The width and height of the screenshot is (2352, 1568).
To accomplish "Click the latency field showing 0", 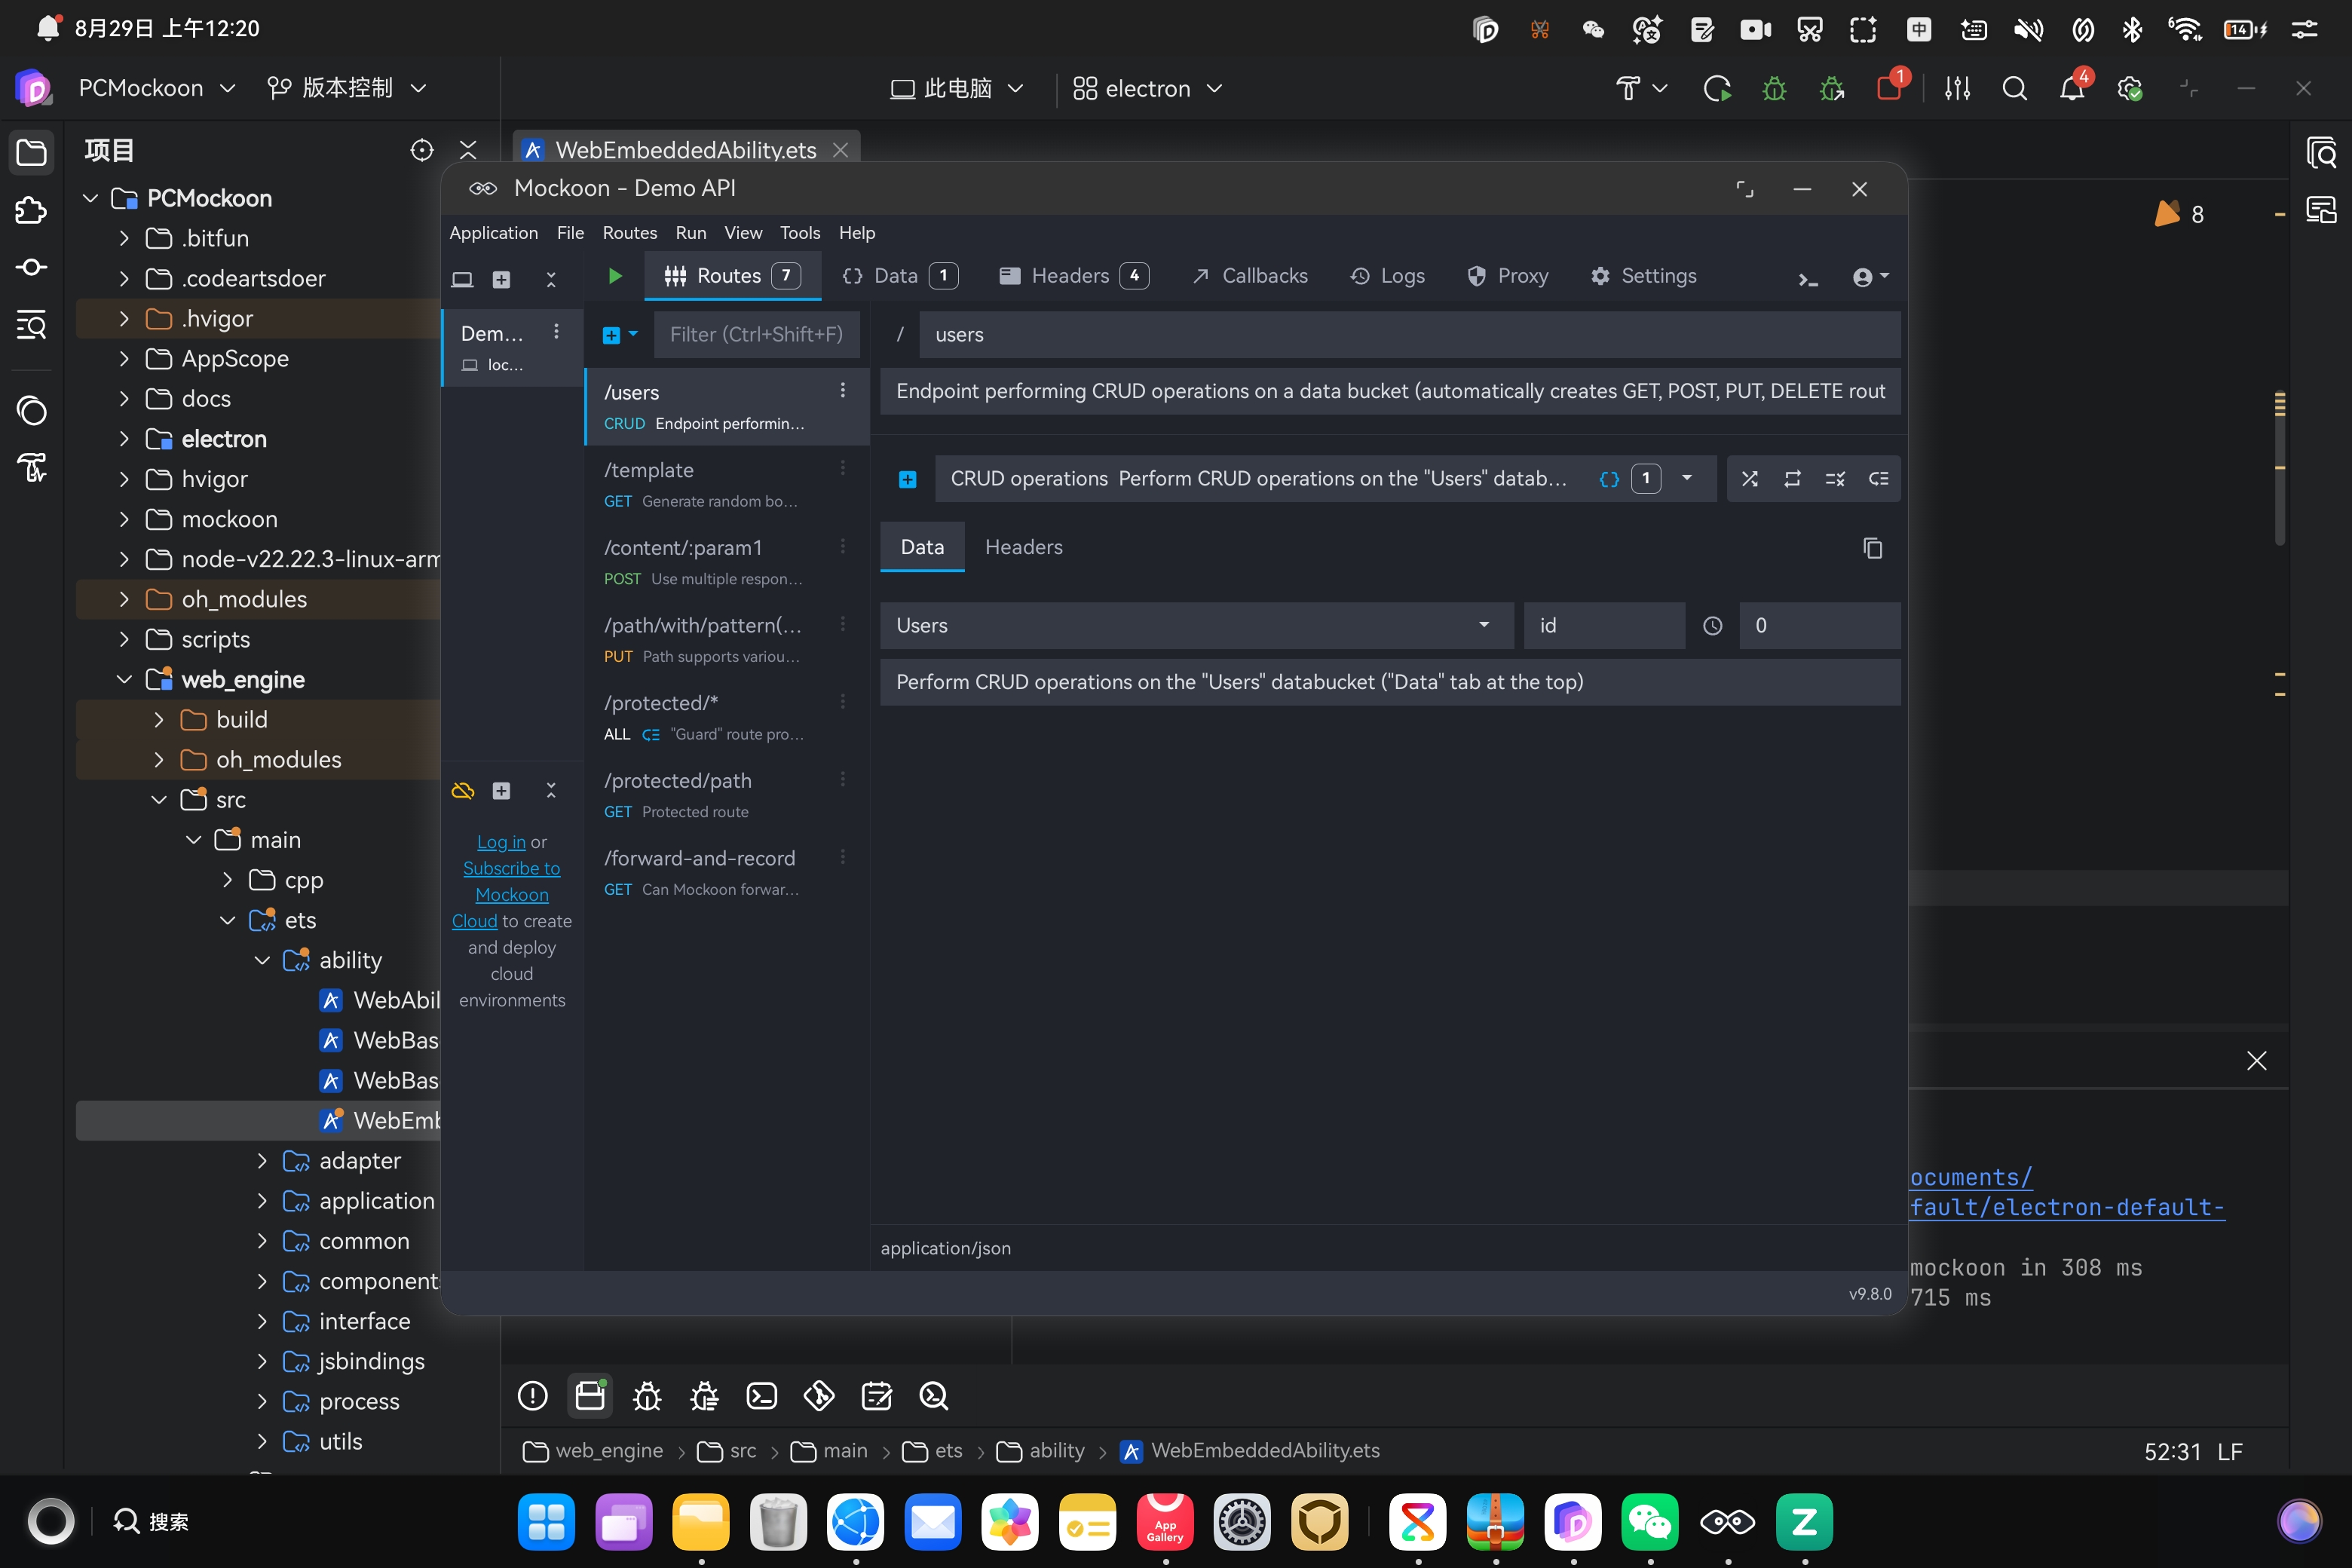I will point(1819,626).
